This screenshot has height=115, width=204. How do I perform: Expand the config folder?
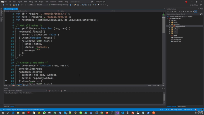(170, 22)
